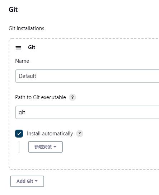This screenshot has width=159, height=195.
Task: Click the Install automatically label text
Action: click(50, 134)
